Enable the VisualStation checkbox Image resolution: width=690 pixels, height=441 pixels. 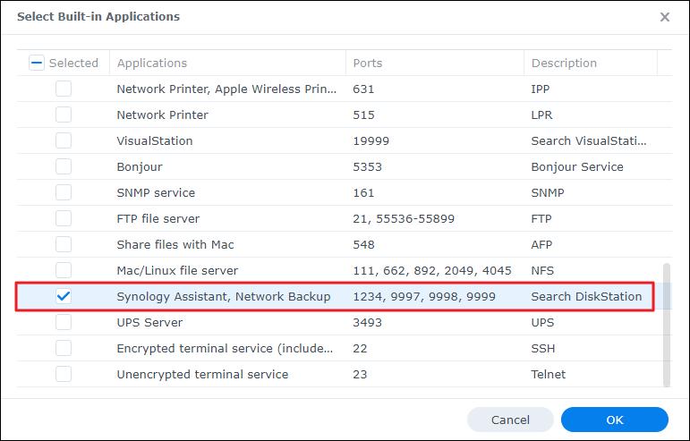pyautogui.click(x=64, y=140)
